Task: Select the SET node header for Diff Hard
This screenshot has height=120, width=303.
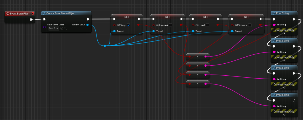Action: tap(206, 17)
